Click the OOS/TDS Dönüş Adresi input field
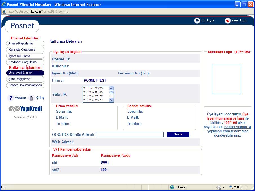The width and height of the screenshot is (255, 191). point(130,135)
